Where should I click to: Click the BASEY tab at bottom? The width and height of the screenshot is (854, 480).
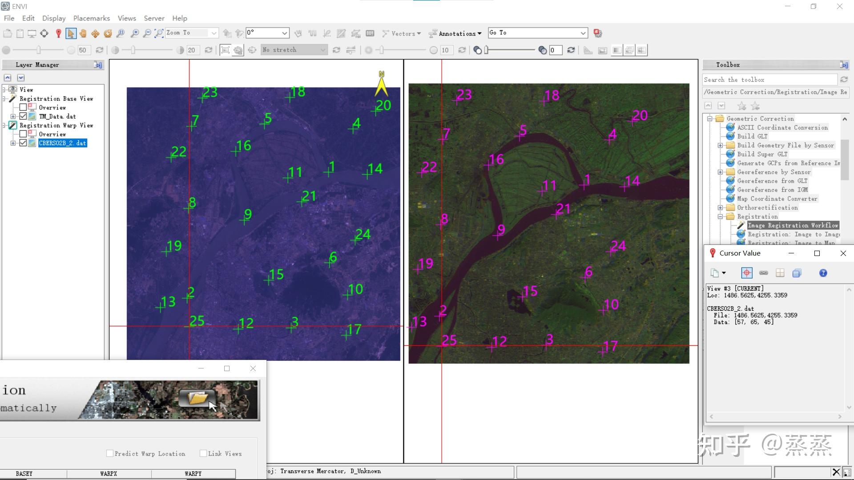(x=24, y=473)
